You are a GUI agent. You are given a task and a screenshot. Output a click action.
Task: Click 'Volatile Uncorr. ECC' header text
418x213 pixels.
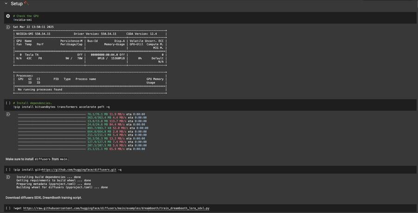(146, 41)
